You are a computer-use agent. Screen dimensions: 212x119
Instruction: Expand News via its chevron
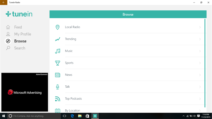200,75
